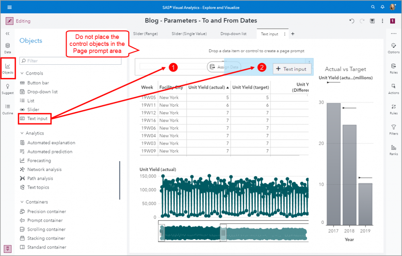Open the Options pane on right sidebar

[394, 47]
